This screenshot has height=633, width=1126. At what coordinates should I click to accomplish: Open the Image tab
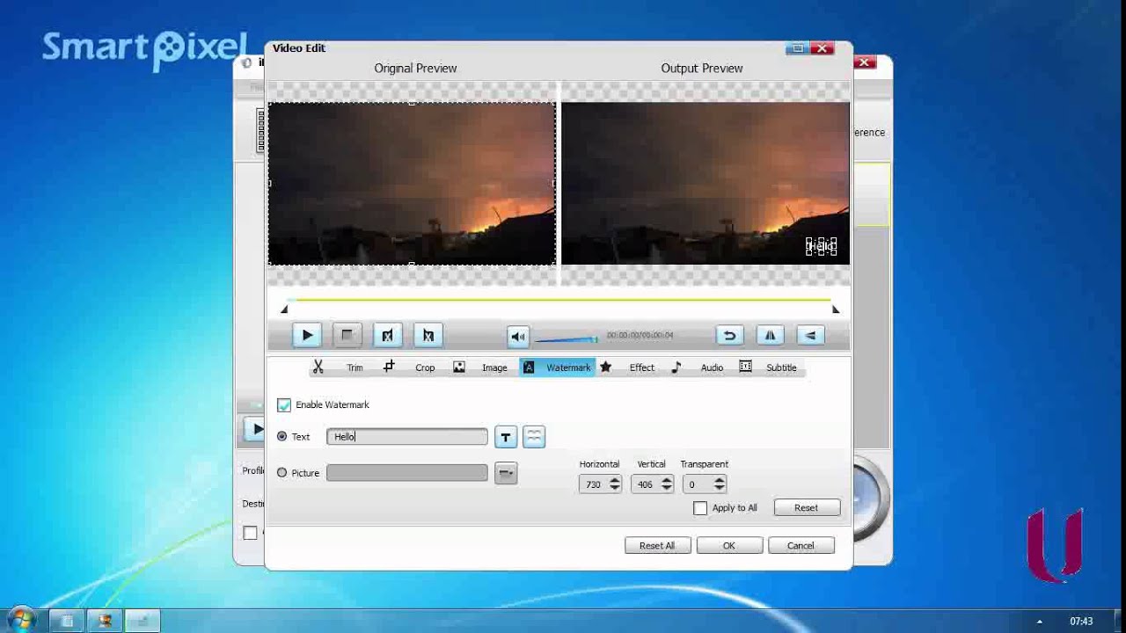coord(480,367)
